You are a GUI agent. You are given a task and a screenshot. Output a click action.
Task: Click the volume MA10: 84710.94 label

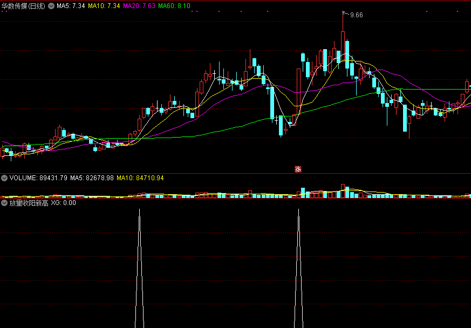(140, 178)
